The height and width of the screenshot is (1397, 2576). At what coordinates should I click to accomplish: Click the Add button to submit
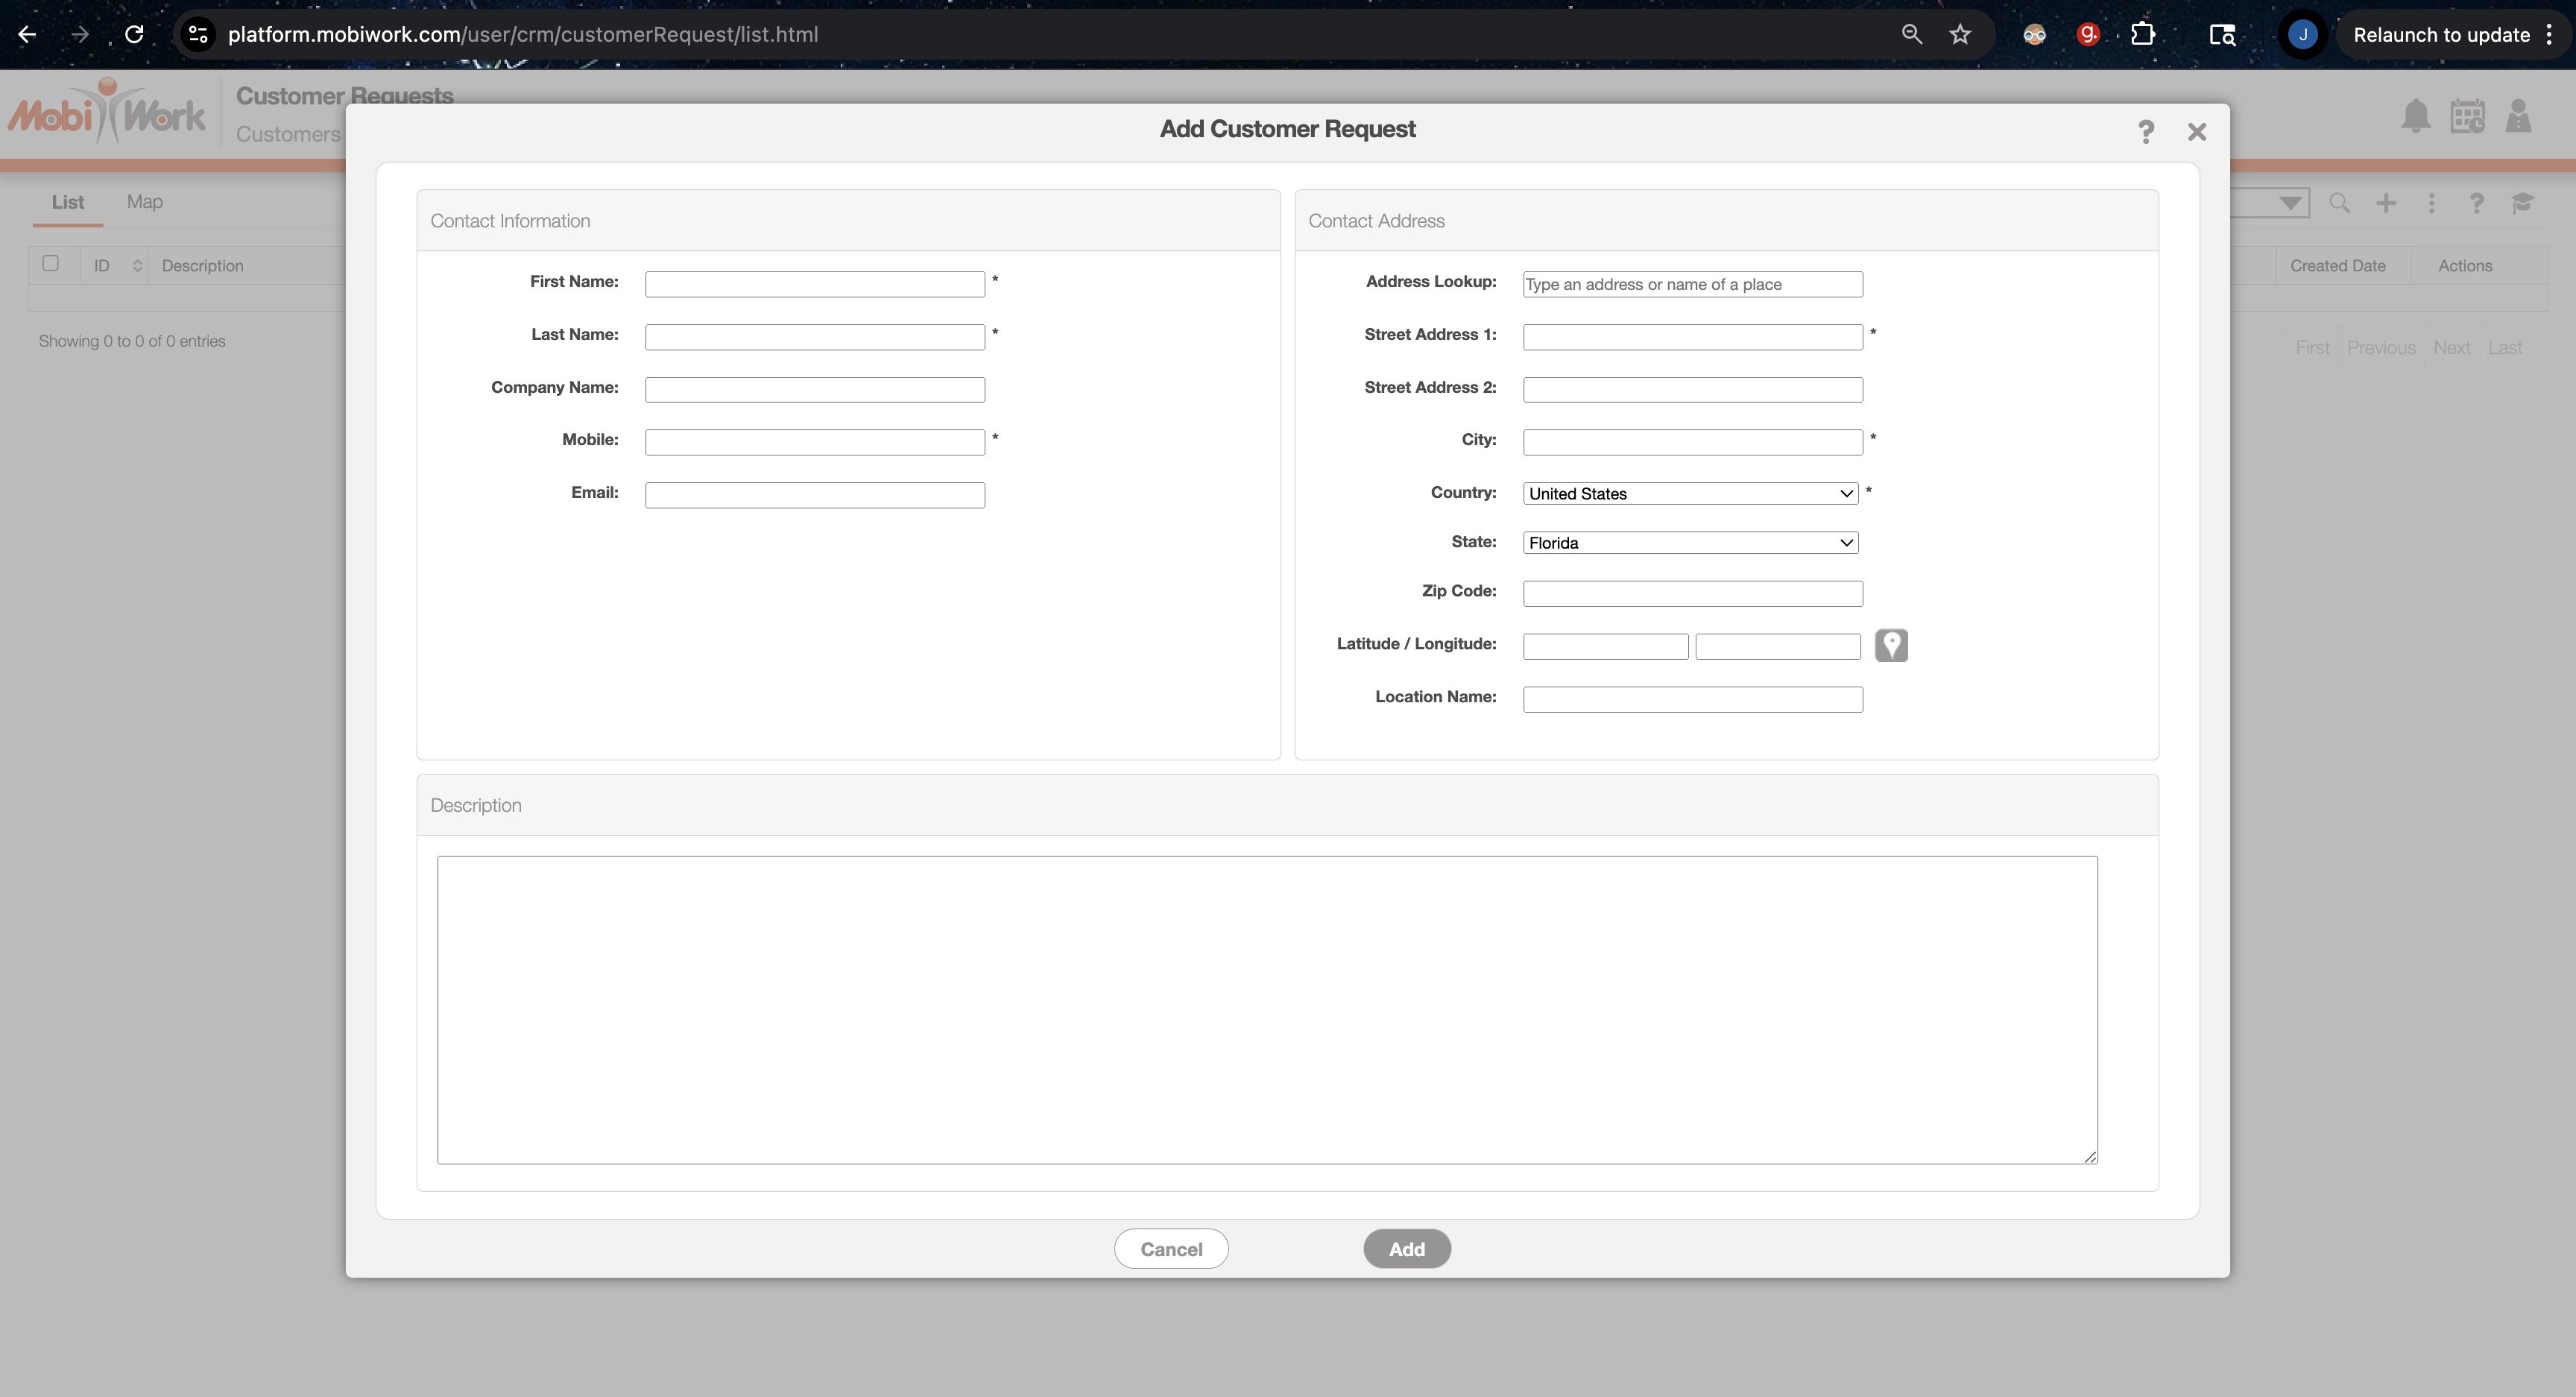click(1406, 1249)
